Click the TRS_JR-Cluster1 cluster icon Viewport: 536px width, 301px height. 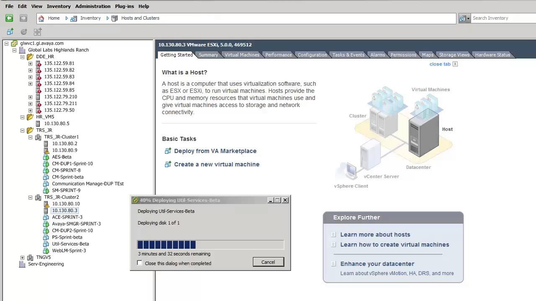click(x=38, y=137)
